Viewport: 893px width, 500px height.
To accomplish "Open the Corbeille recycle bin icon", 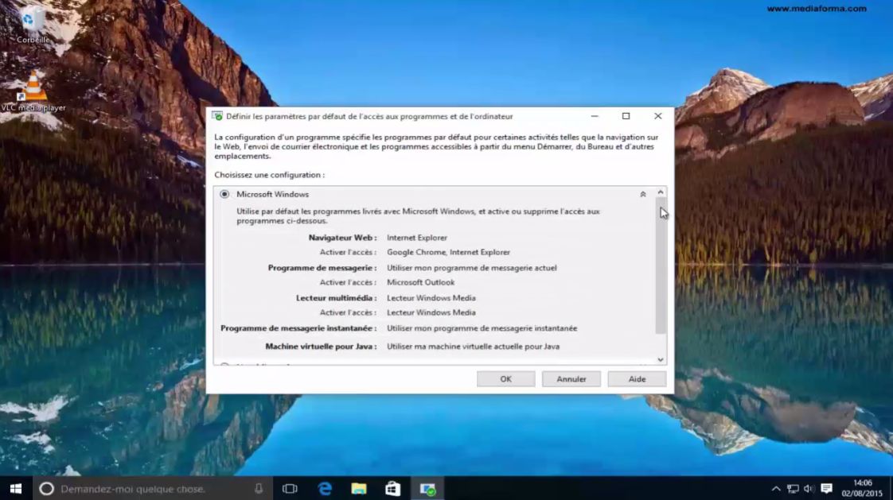I will tap(33, 25).
